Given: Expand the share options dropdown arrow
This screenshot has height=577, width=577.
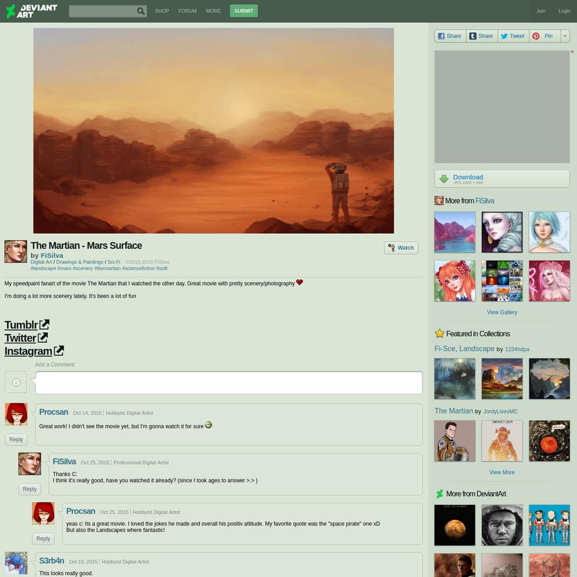Looking at the screenshot, I should pyautogui.click(x=565, y=36).
